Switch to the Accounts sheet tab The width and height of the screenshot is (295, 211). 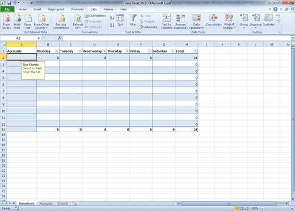point(46,204)
